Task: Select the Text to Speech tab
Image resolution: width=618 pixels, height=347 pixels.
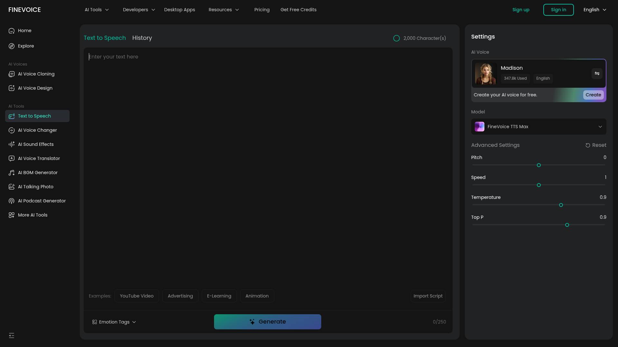Action: [x=105, y=38]
